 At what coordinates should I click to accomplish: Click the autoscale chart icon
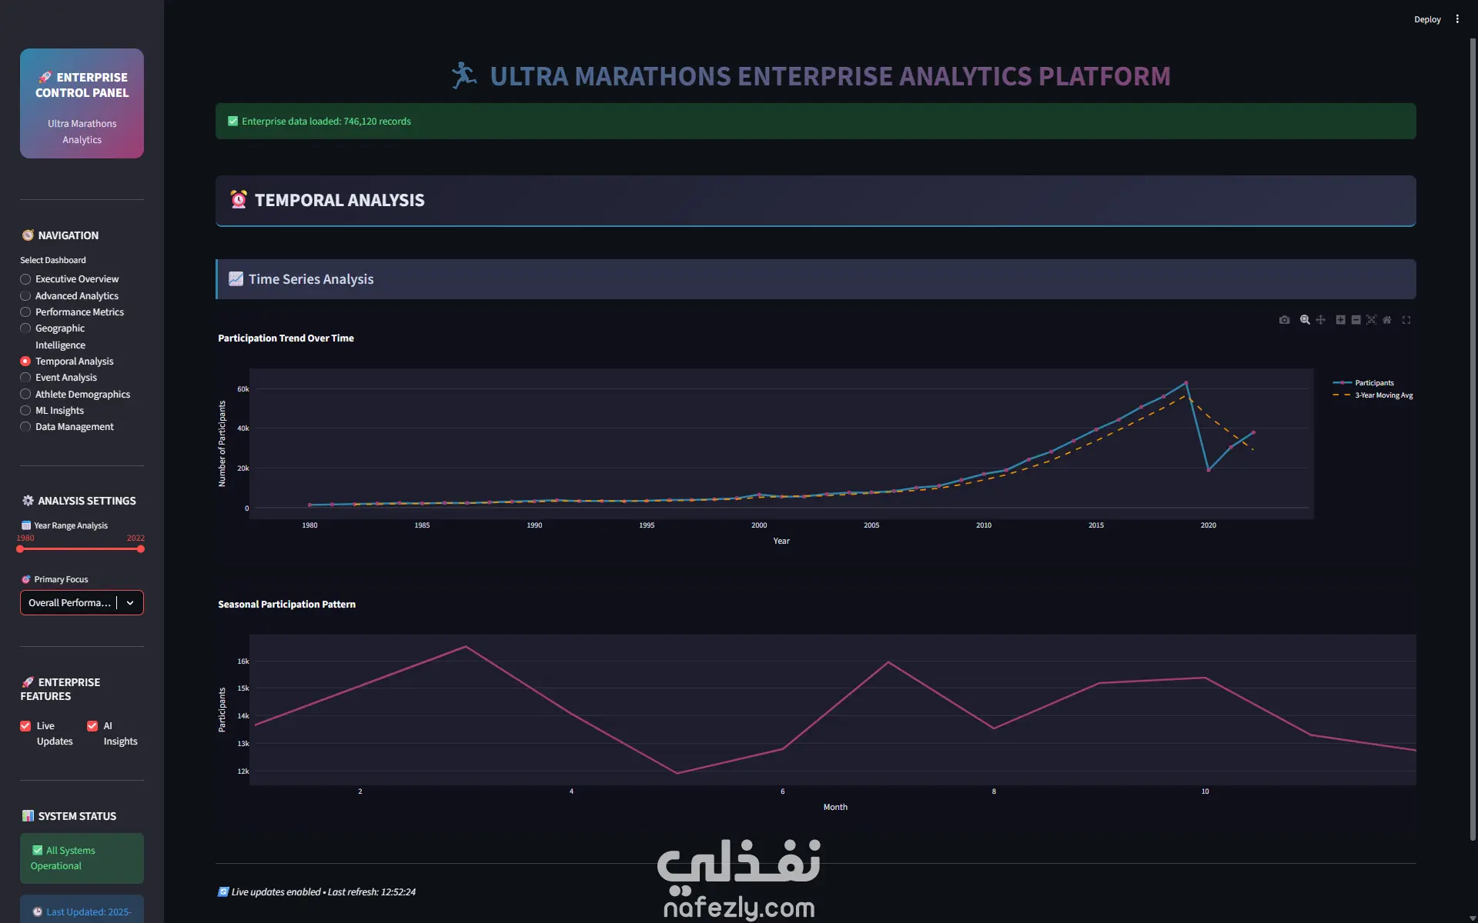(x=1371, y=320)
